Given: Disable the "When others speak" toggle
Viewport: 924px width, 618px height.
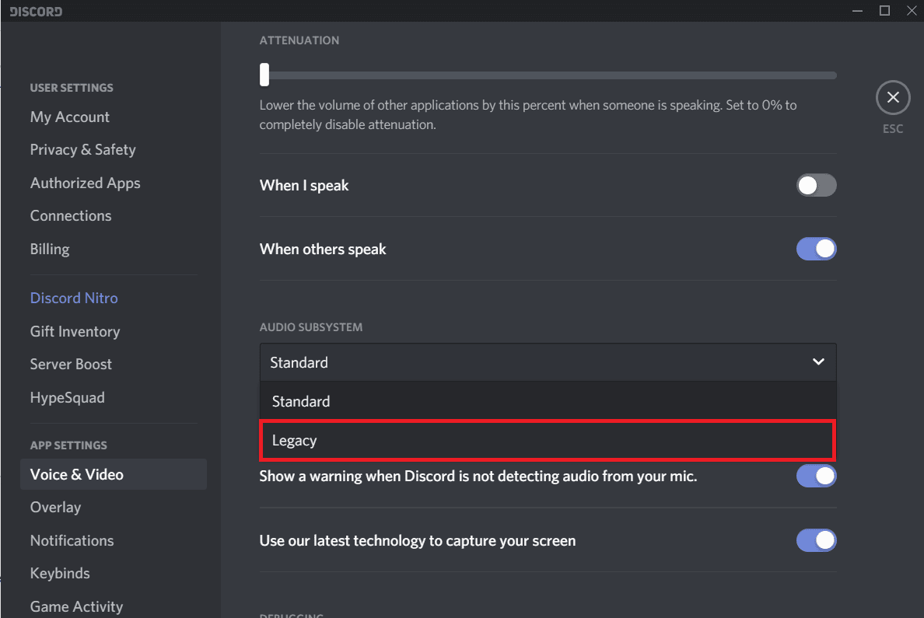Looking at the screenshot, I should tap(816, 249).
